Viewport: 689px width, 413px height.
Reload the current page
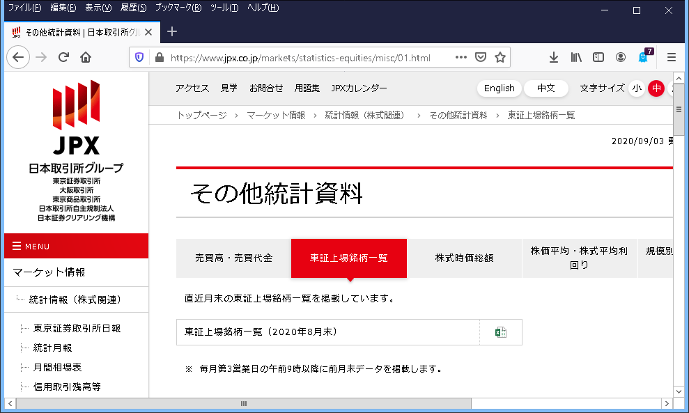(x=65, y=57)
